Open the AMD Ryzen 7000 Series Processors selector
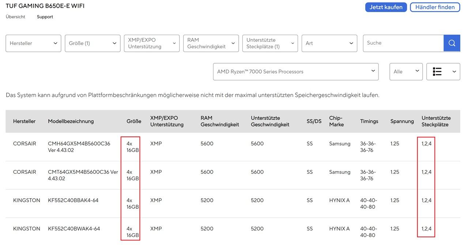This screenshot has width=468, height=245. point(296,72)
